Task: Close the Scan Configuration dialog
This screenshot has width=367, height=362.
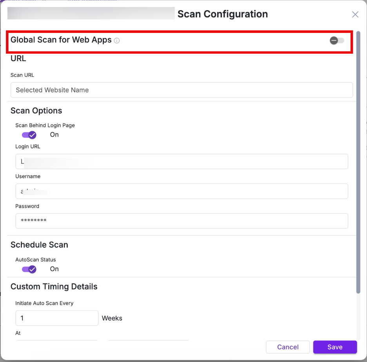Action: click(x=355, y=14)
